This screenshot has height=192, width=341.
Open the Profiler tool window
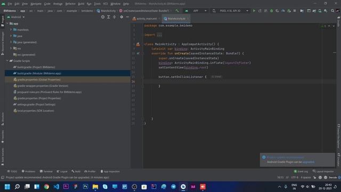pyautogui.click(x=90, y=171)
